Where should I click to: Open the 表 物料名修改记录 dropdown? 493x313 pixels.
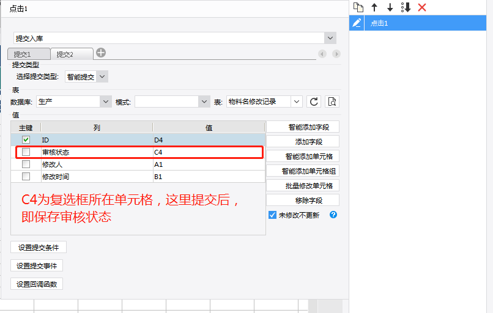297,101
